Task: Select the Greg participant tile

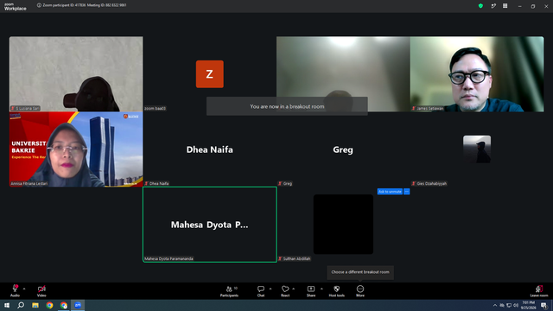Action: (343, 149)
